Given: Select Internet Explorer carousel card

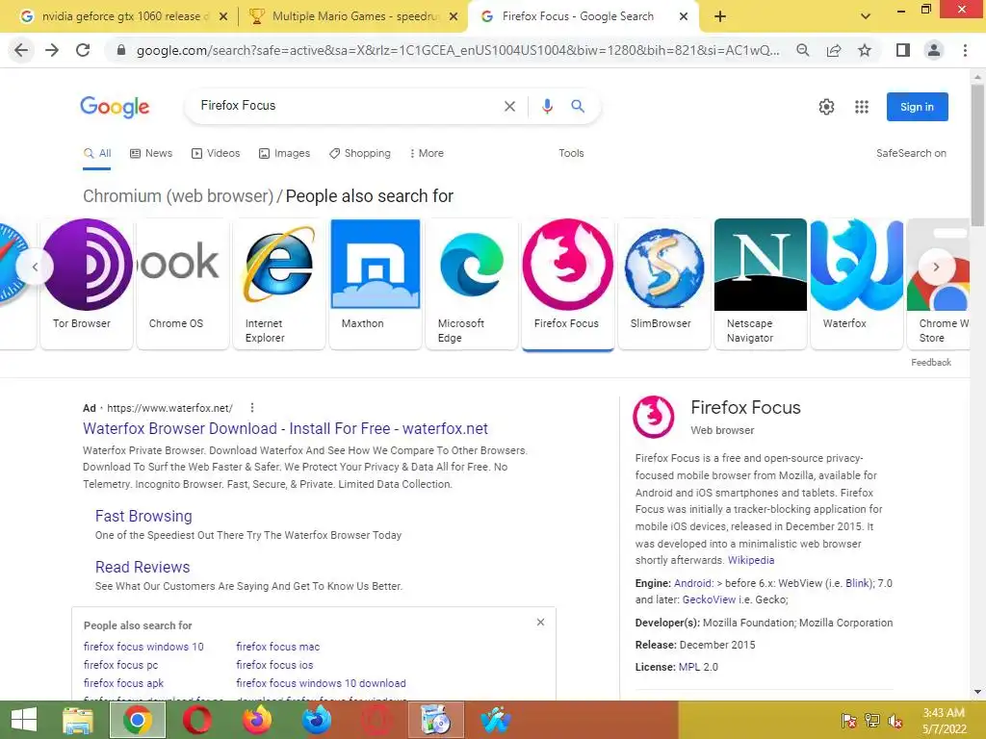Looking at the screenshot, I should (279, 284).
